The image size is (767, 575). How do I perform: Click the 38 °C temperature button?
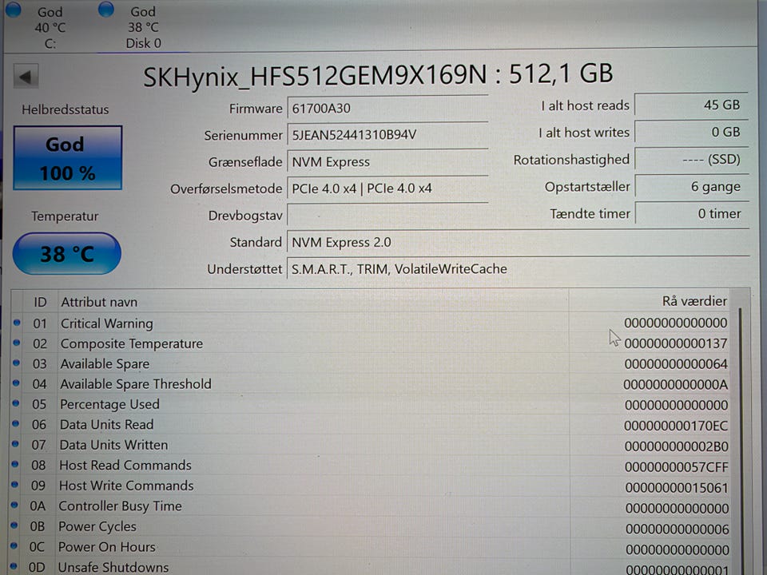pyautogui.click(x=66, y=253)
